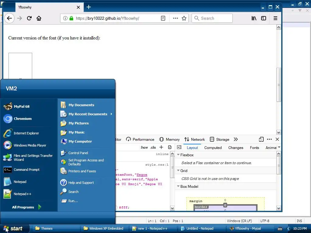Viewport: 311px width, 233px height.
Task: Open MyPal 68 from Start menu
Action: (x=17, y=106)
